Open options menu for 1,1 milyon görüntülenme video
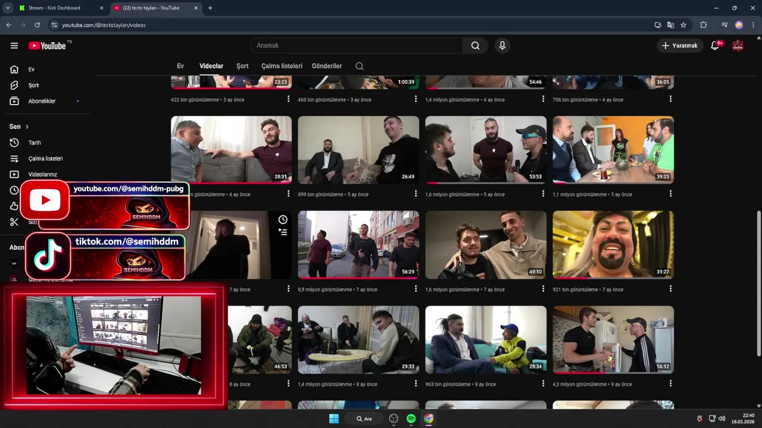Viewport: 762px width, 428px height. tap(670, 194)
